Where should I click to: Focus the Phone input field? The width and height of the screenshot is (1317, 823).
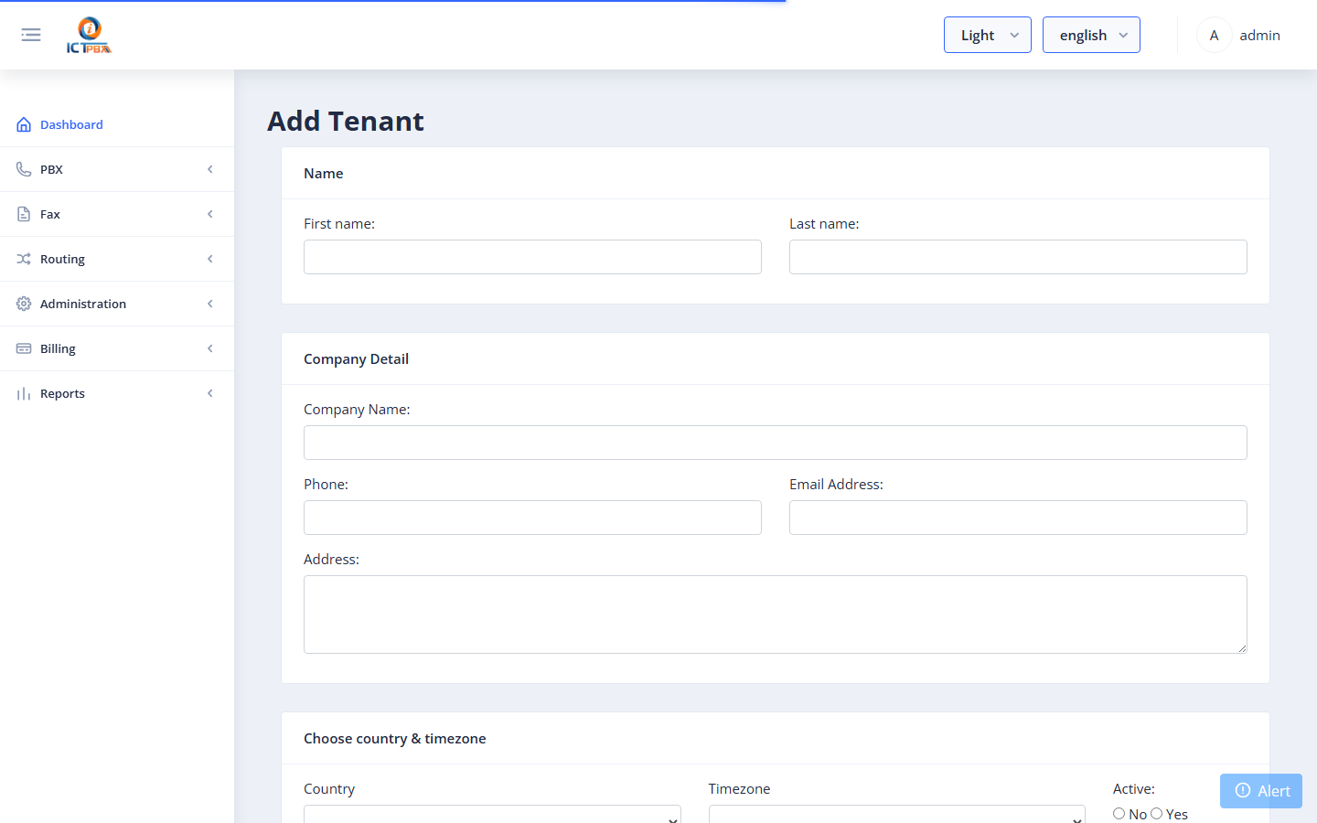(x=532, y=518)
